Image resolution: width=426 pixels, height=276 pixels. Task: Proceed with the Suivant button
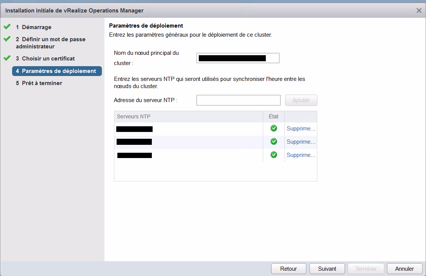click(327, 269)
